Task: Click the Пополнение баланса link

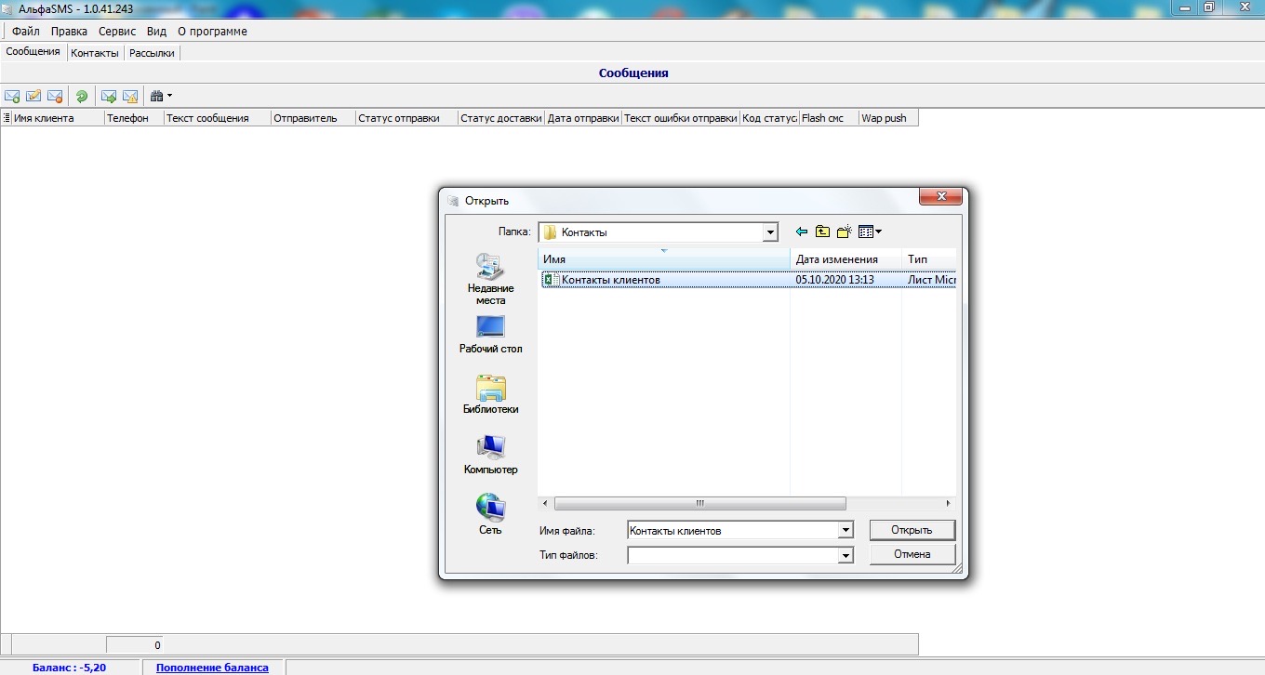Action: [212, 668]
